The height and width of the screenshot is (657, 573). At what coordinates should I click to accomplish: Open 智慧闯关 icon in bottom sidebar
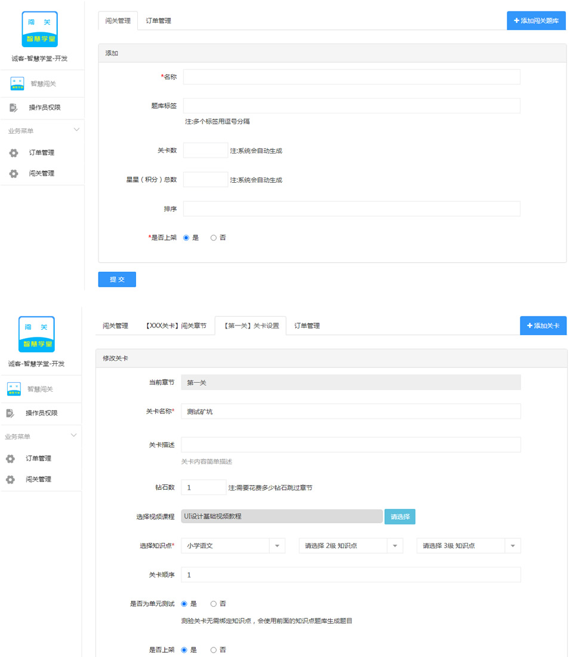[x=14, y=389]
